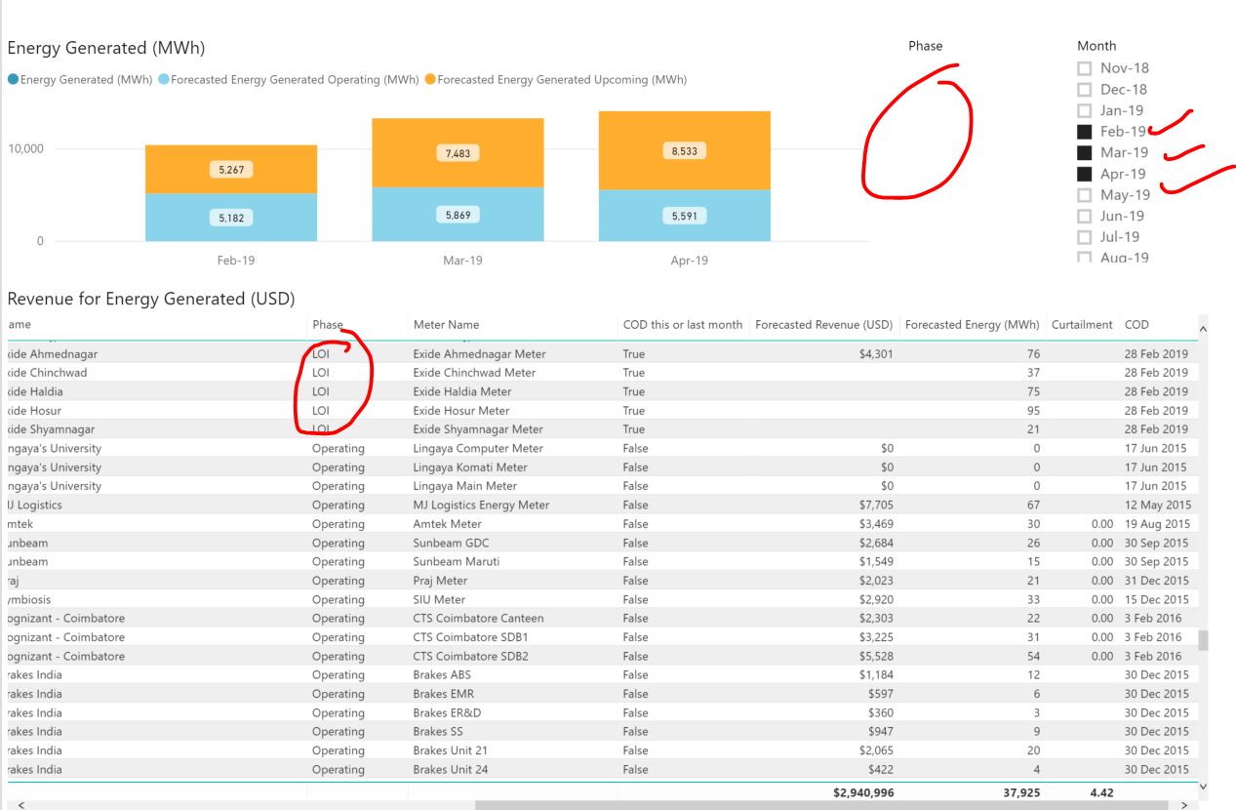Click Amtek Meter cell

tap(448, 524)
